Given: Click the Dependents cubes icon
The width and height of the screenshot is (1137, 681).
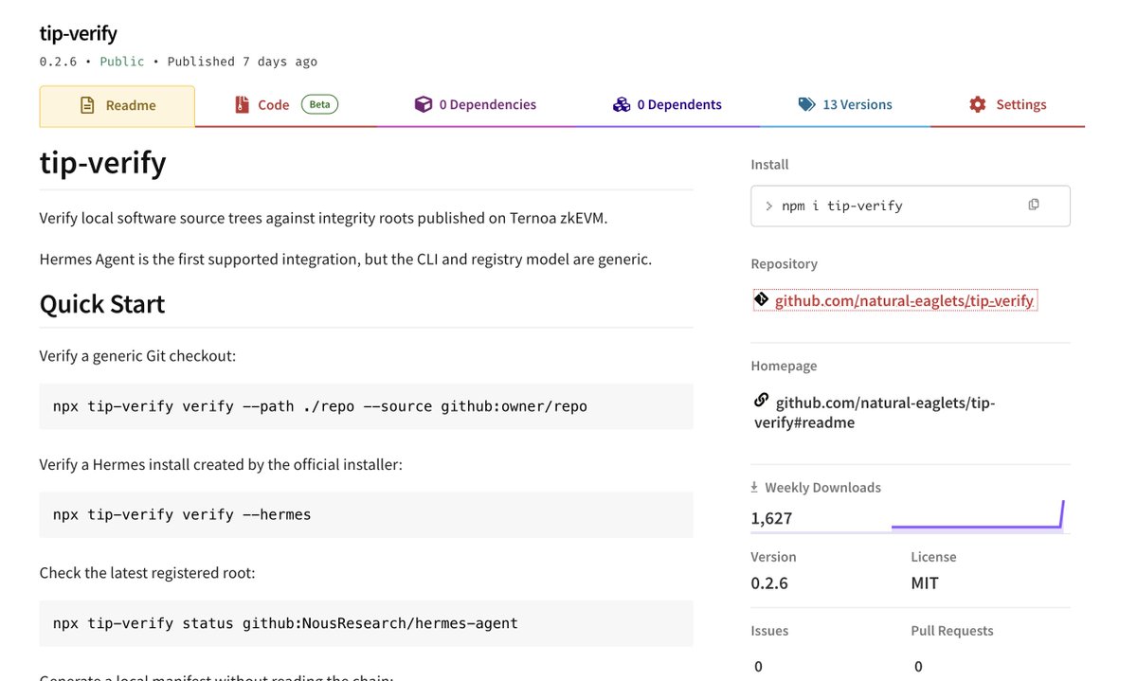Looking at the screenshot, I should 622,104.
